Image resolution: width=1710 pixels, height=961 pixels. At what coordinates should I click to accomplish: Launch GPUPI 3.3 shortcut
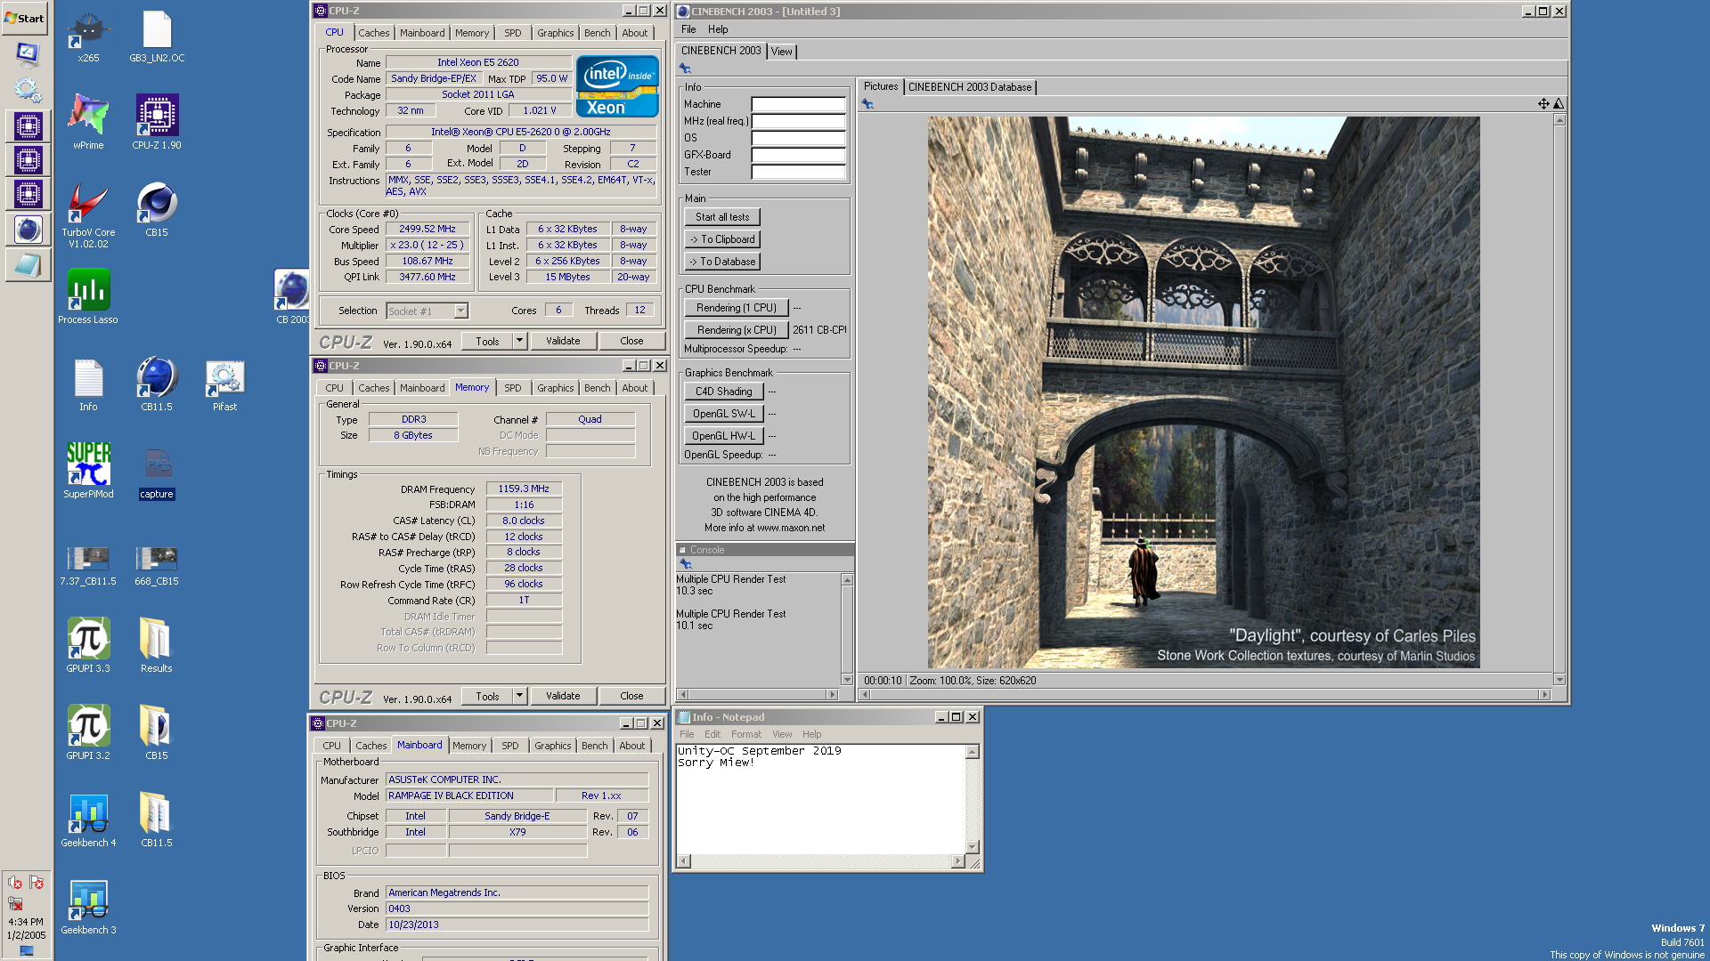[88, 646]
